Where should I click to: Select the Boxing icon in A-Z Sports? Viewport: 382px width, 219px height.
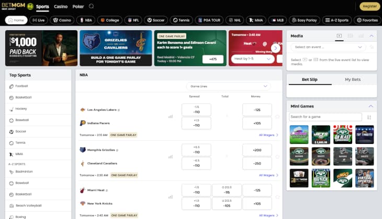11,217
